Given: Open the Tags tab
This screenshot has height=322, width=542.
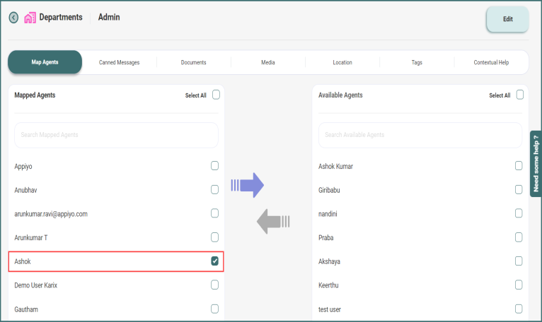Looking at the screenshot, I should pos(417,62).
